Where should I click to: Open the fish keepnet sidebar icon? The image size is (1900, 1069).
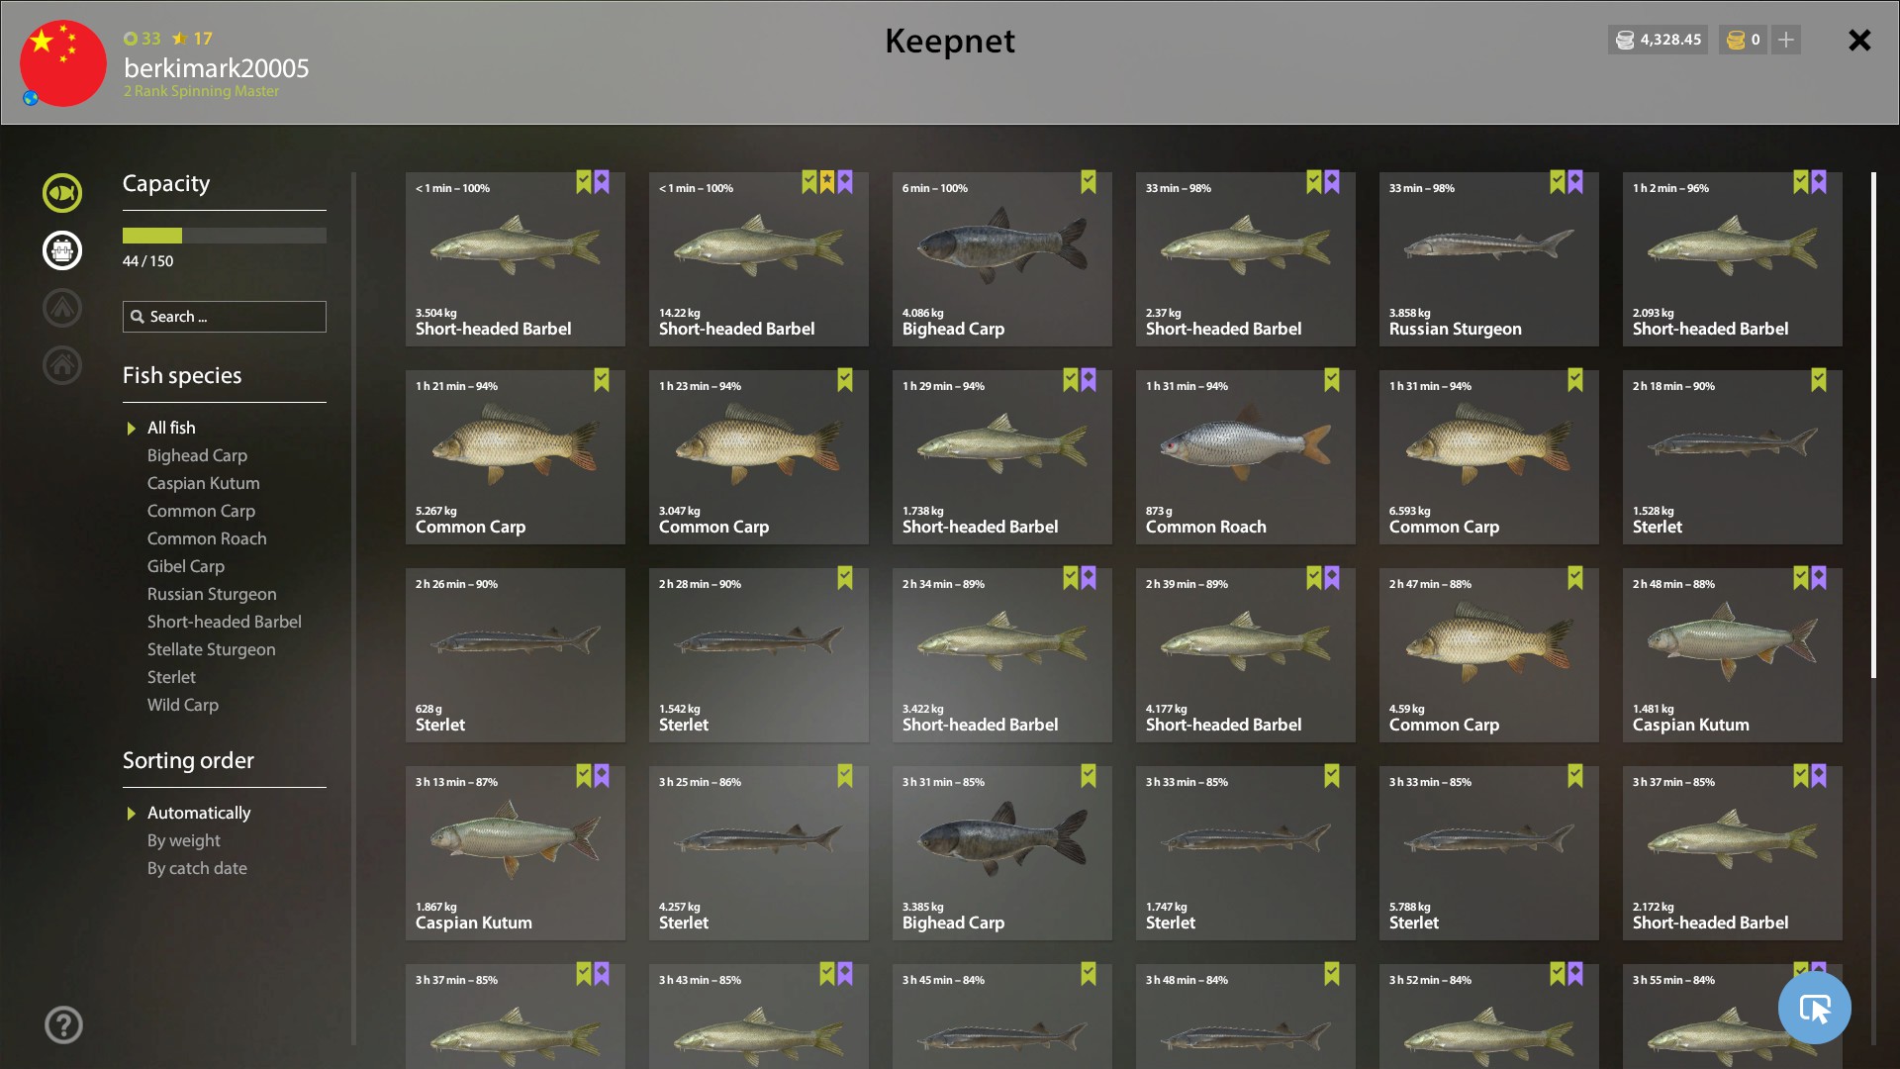62,193
